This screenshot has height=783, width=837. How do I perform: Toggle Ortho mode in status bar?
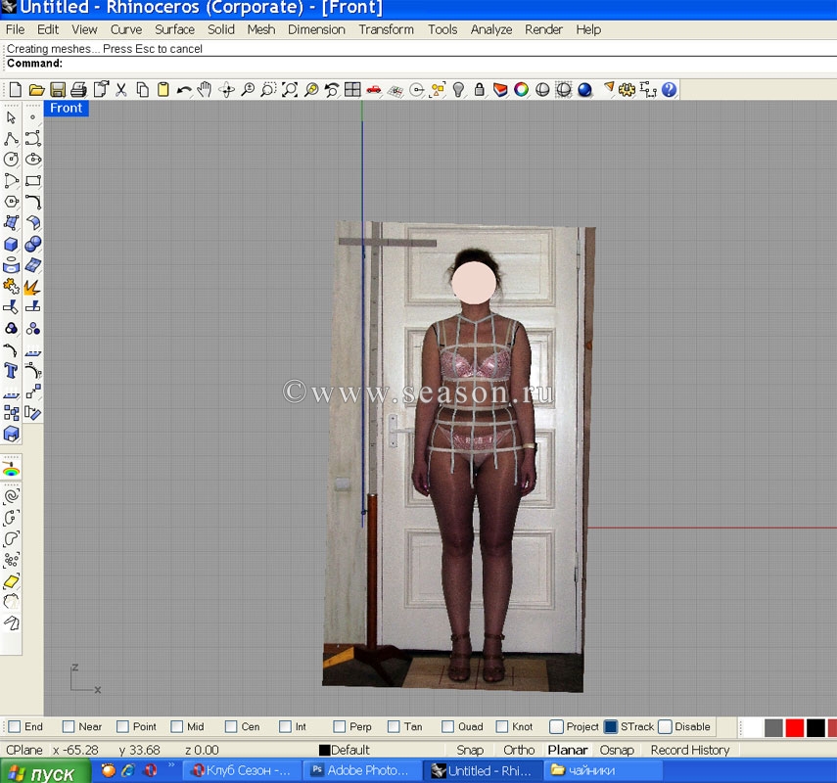519,750
